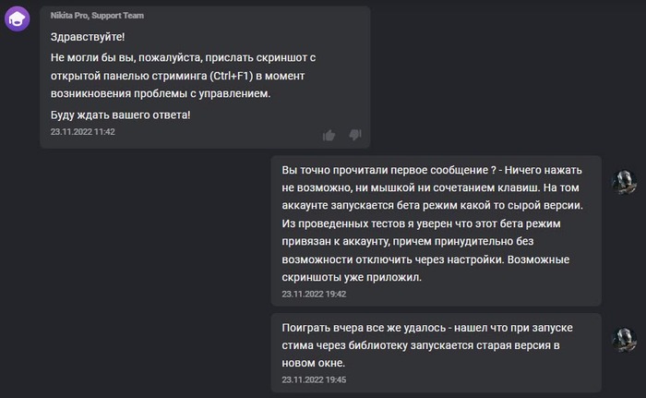Click user avatar beside the 19:42 message
Viewport: 646px width, 398px height.
pos(625,180)
